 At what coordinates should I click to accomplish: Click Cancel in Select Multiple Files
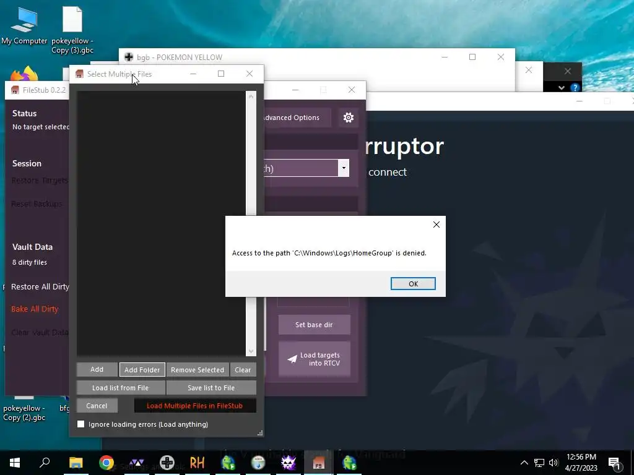point(97,406)
